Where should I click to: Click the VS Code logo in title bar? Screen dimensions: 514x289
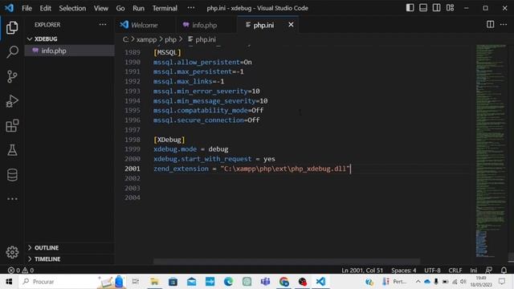(x=9, y=8)
